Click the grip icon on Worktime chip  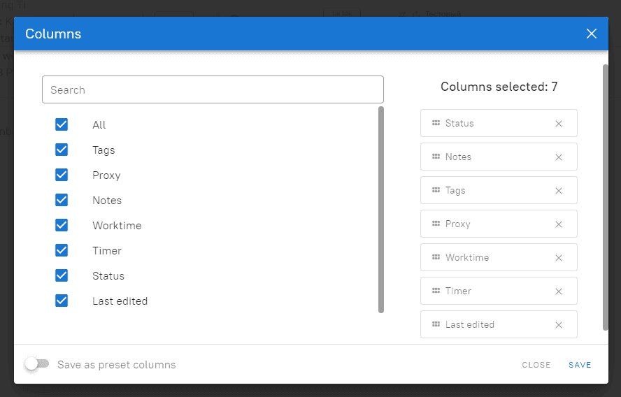436,257
